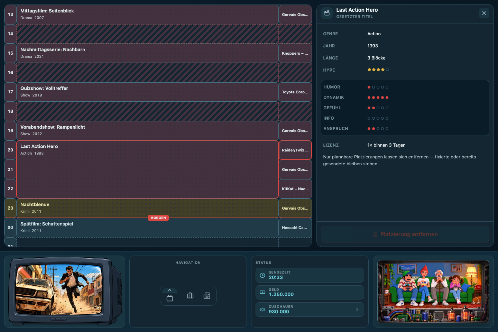Select the Nachmittagsserie: Nachbarn program block
Viewport: 498px width, 332px height.
point(148,53)
